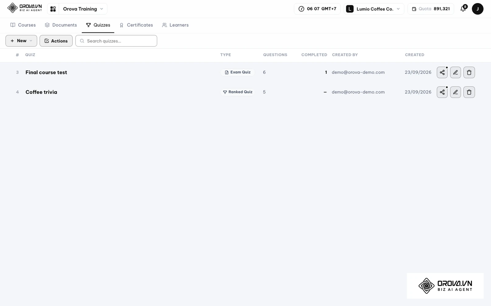Open the user avatar J menu
This screenshot has height=306, width=491.
pyautogui.click(x=477, y=9)
